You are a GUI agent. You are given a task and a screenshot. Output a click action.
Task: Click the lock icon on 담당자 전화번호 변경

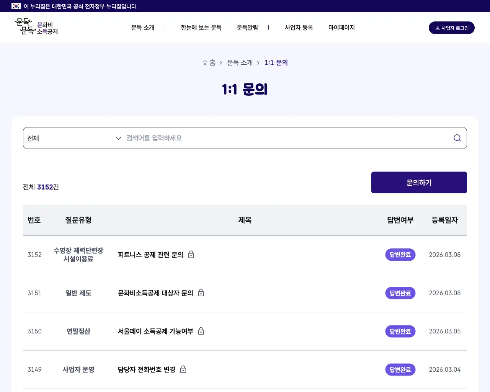click(183, 369)
